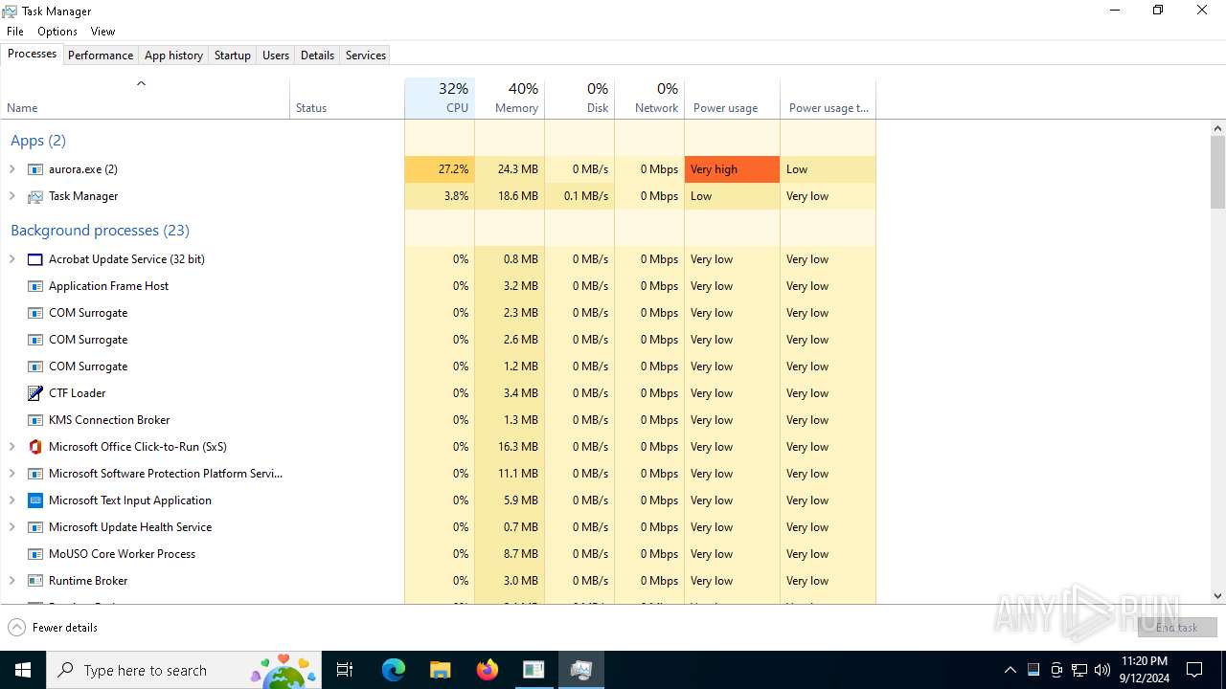Open the Options menu
Viewport: 1226px width, 689px height.
(x=57, y=32)
